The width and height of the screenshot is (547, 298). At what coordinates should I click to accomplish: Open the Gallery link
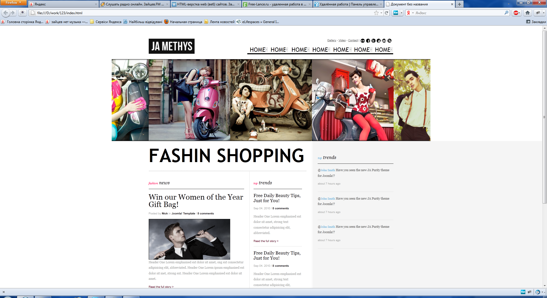332,40
